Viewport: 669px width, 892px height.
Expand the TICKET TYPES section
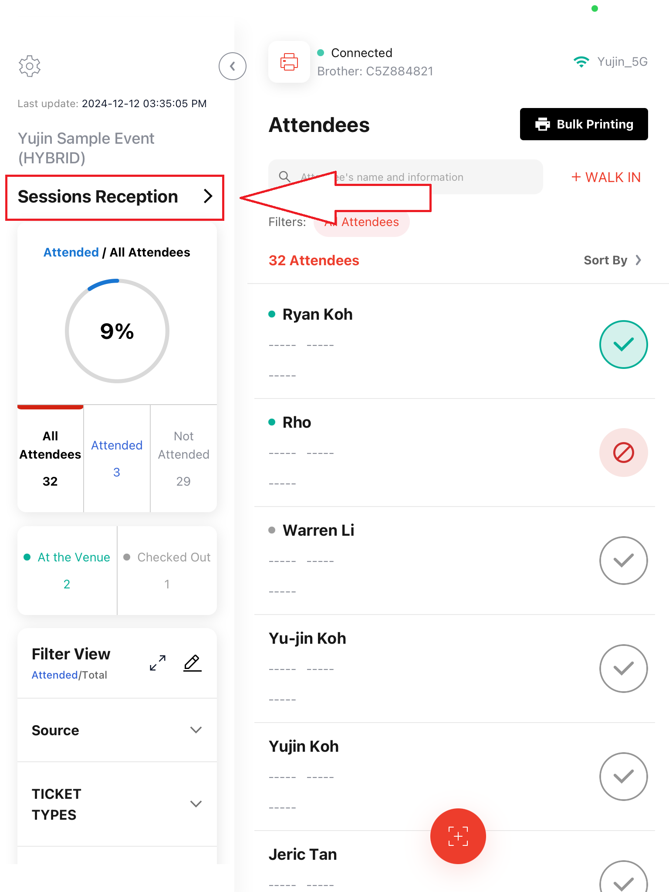coord(117,804)
